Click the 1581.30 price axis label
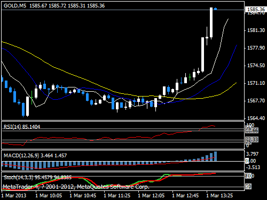This screenshot has width=267, height=200. click(256, 30)
